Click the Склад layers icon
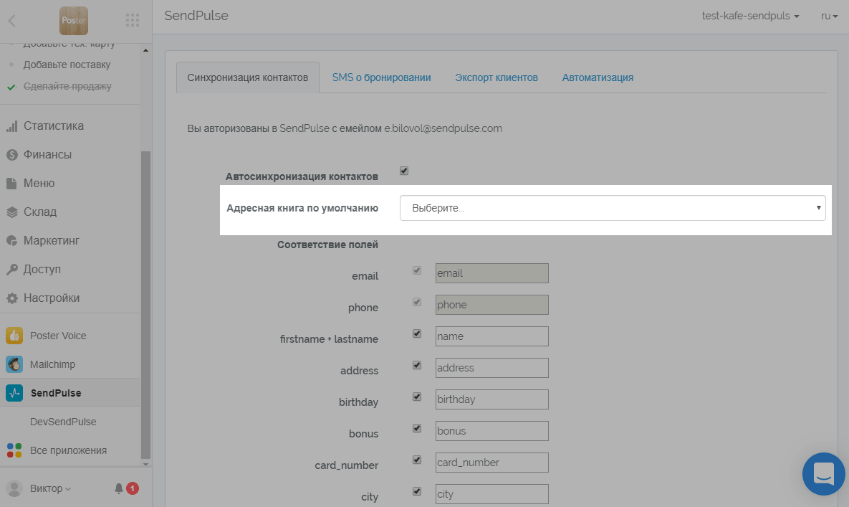 click(12, 212)
